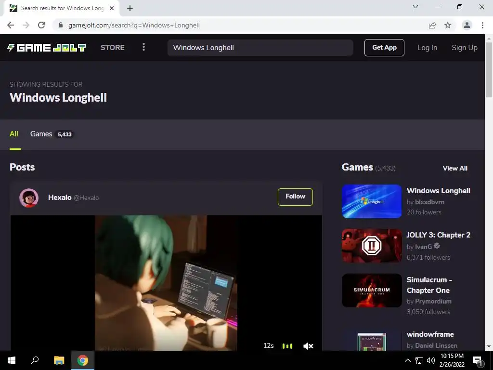493x370 pixels.
Task: Select the All results tab
Action: click(14, 134)
